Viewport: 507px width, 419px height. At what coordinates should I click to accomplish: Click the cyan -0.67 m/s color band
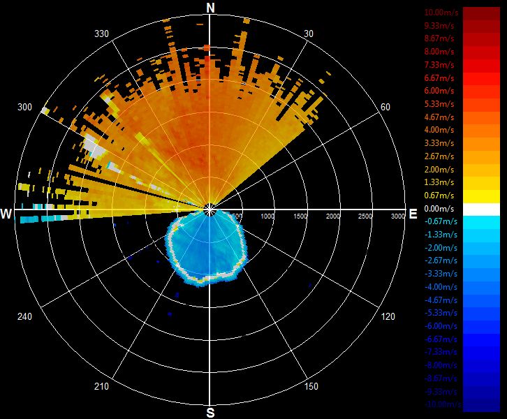(x=481, y=223)
